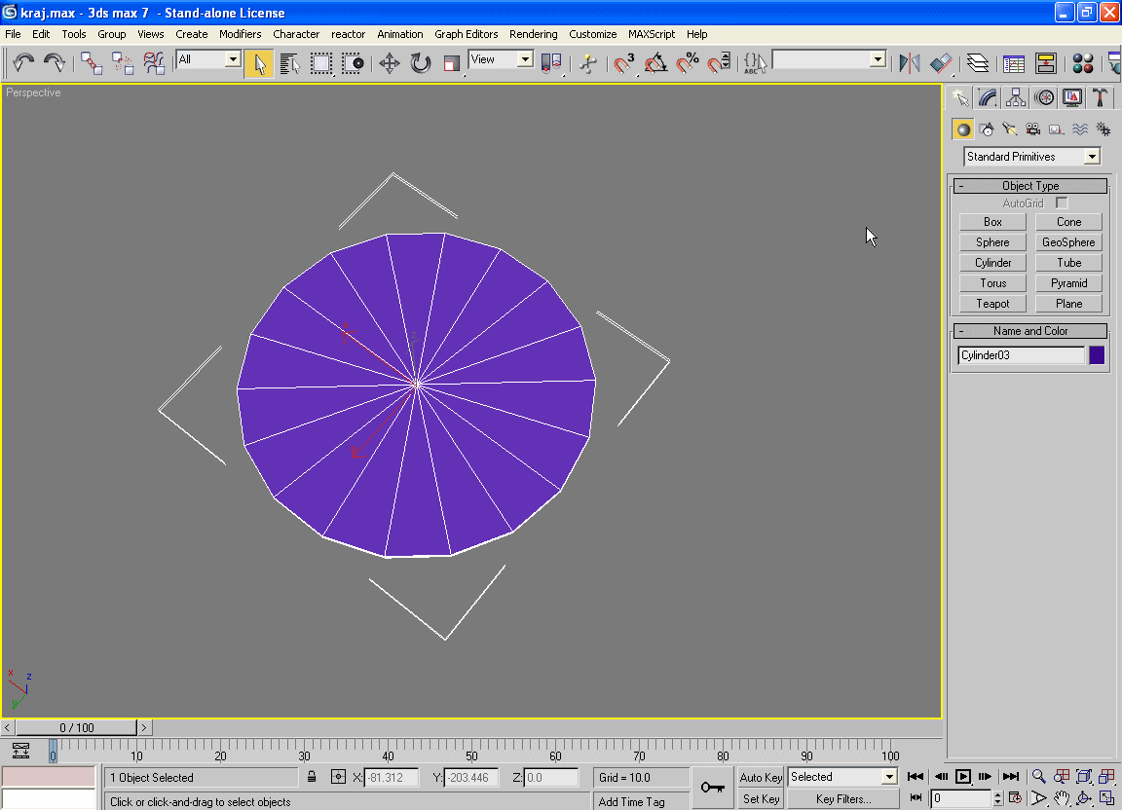Click the Mirror Selected Objects icon
1122x810 pixels.
pyautogui.click(x=909, y=63)
